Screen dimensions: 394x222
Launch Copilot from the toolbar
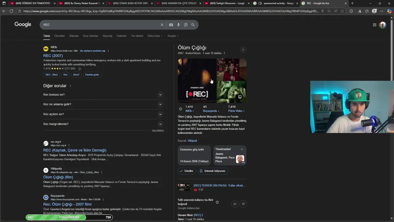[389, 11]
